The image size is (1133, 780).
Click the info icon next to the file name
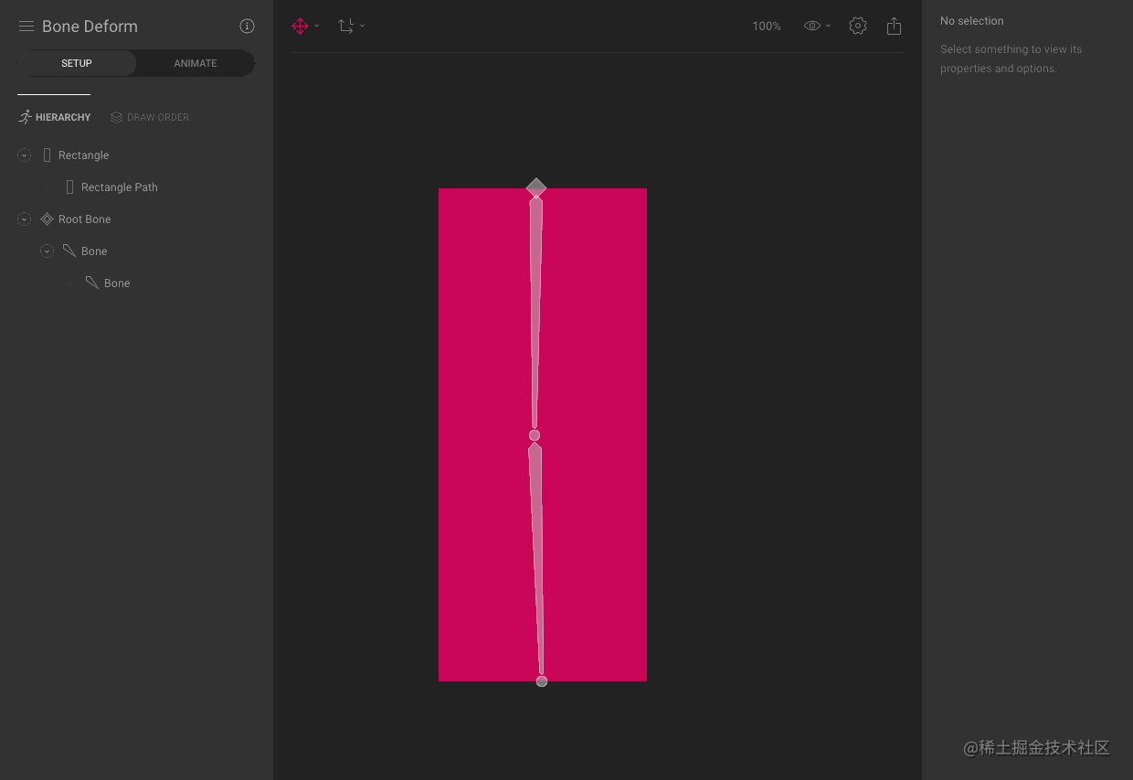[x=247, y=27]
